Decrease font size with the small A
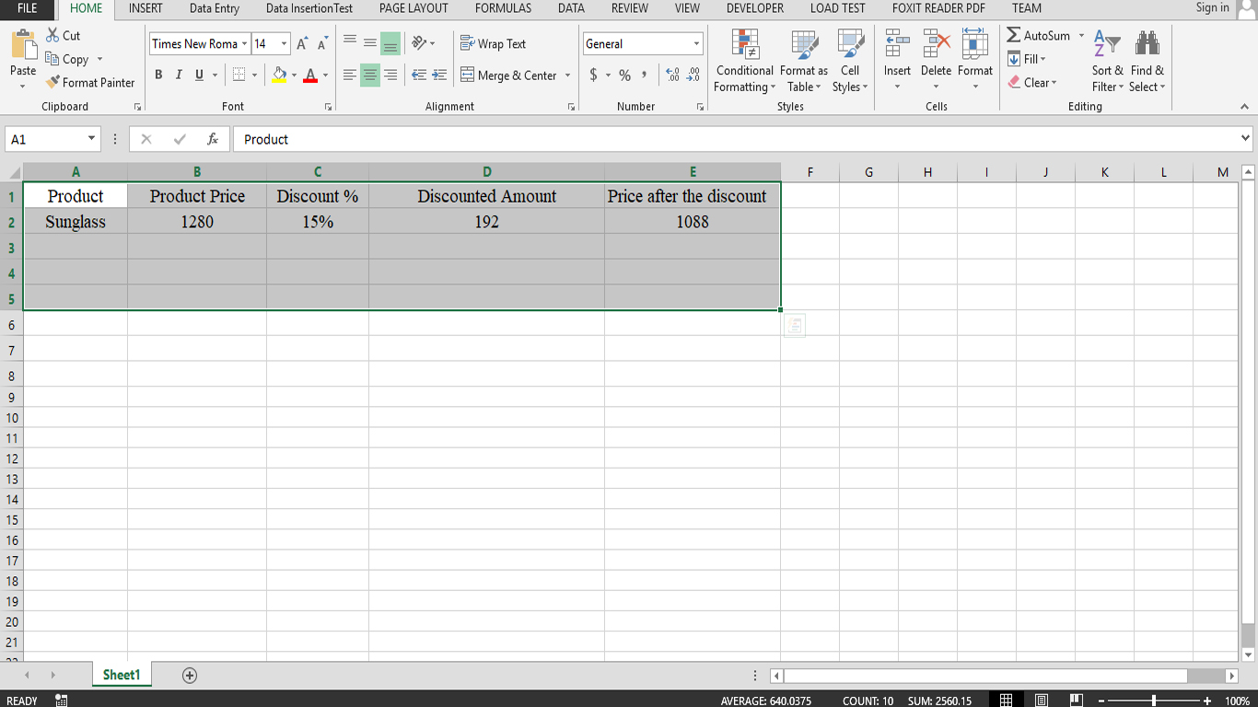Screen dimensions: 1258x707 322,43
